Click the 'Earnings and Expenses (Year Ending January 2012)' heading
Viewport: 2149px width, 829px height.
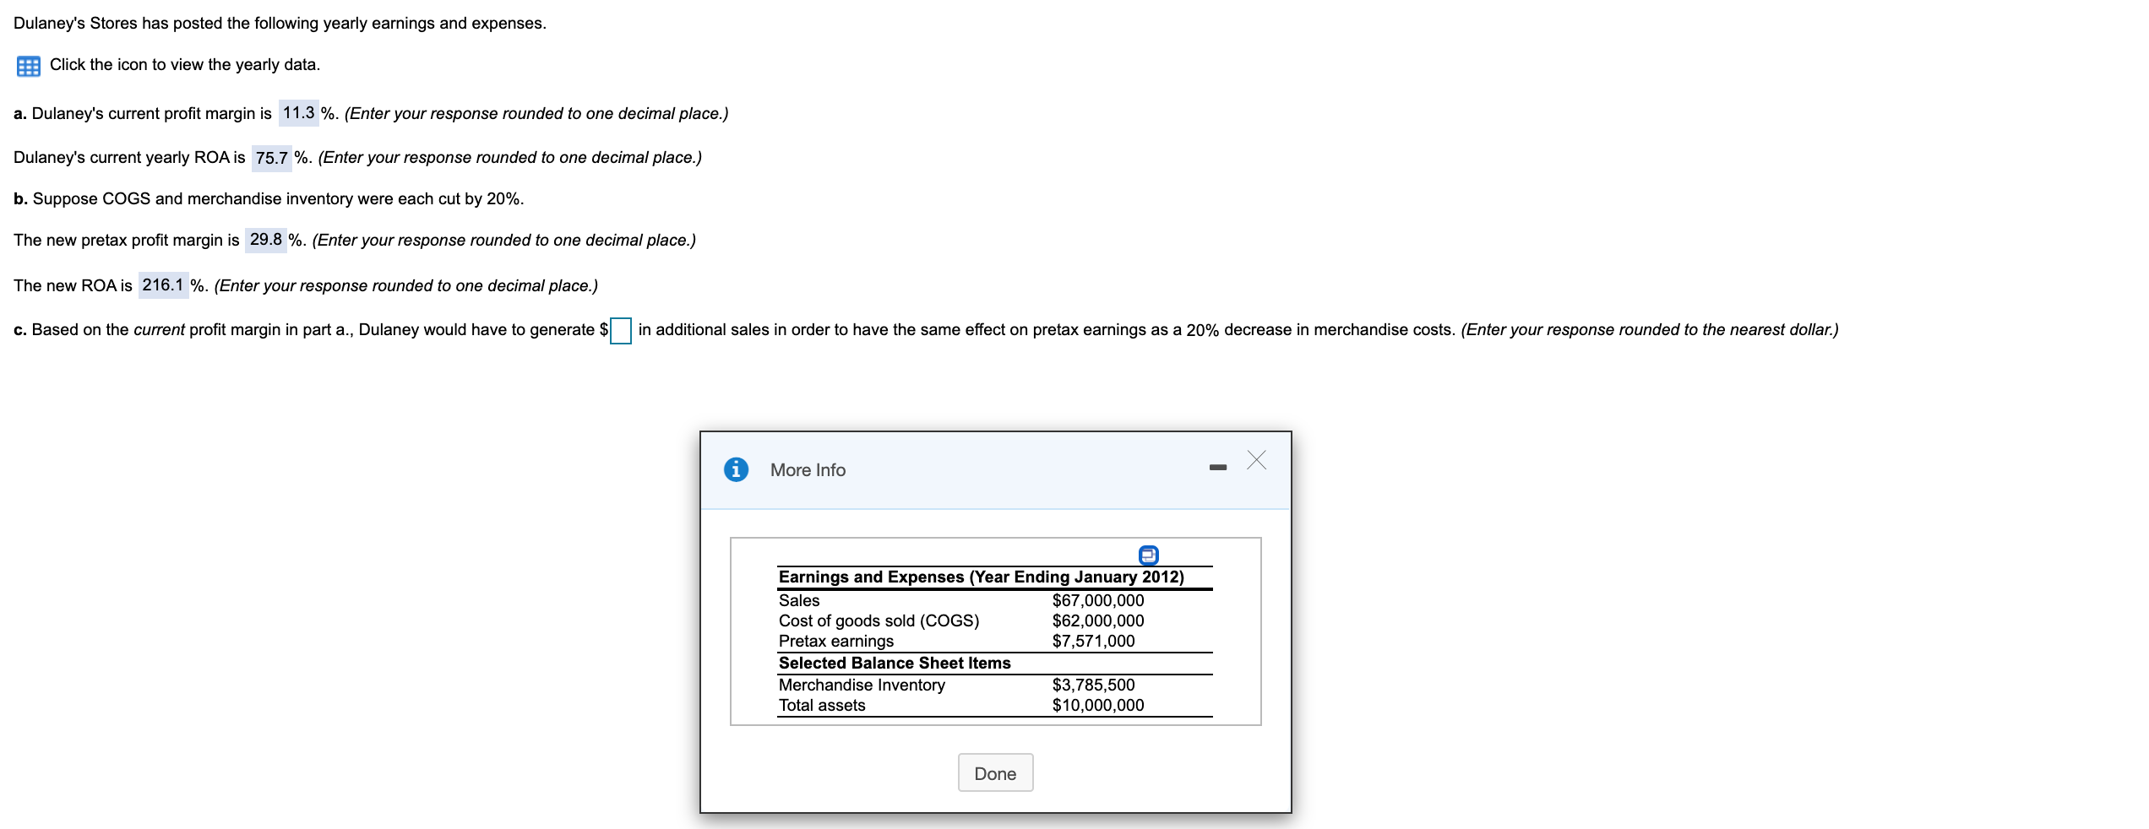[x=982, y=577]
